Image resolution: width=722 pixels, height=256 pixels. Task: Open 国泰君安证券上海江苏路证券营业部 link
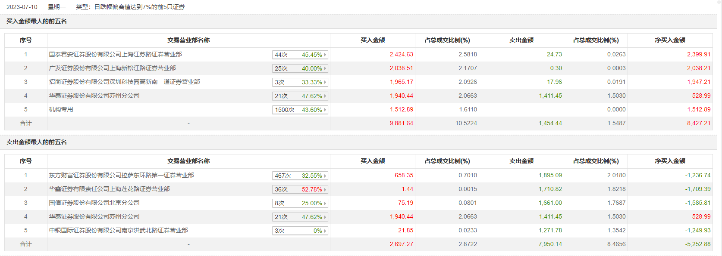point(115,54)
